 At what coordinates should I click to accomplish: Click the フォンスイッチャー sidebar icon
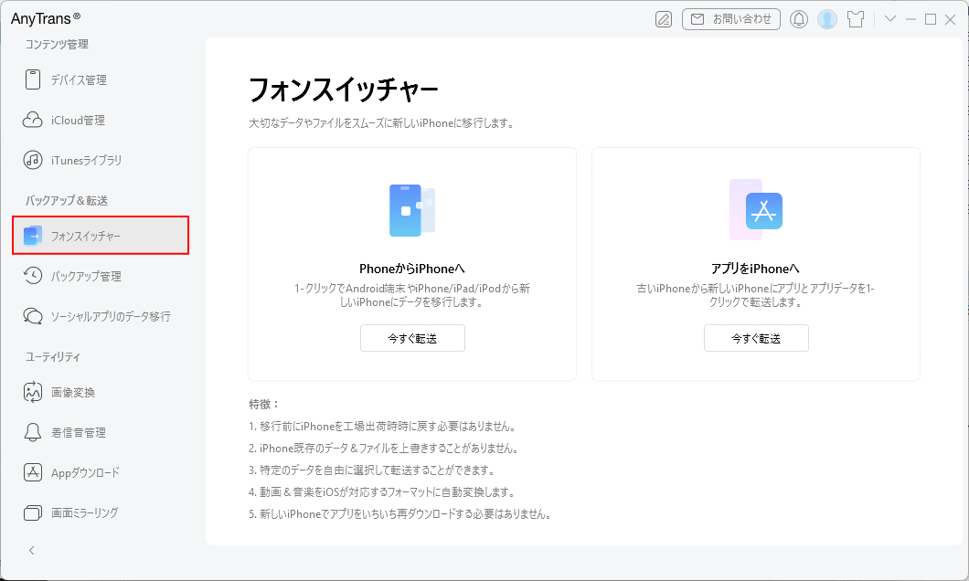pyautogui.click(x=33, y=236)
